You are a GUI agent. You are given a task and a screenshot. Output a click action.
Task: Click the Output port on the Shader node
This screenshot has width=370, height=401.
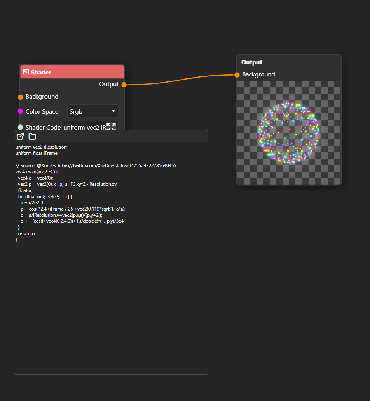pyautogui.click(x=124, y=84)
